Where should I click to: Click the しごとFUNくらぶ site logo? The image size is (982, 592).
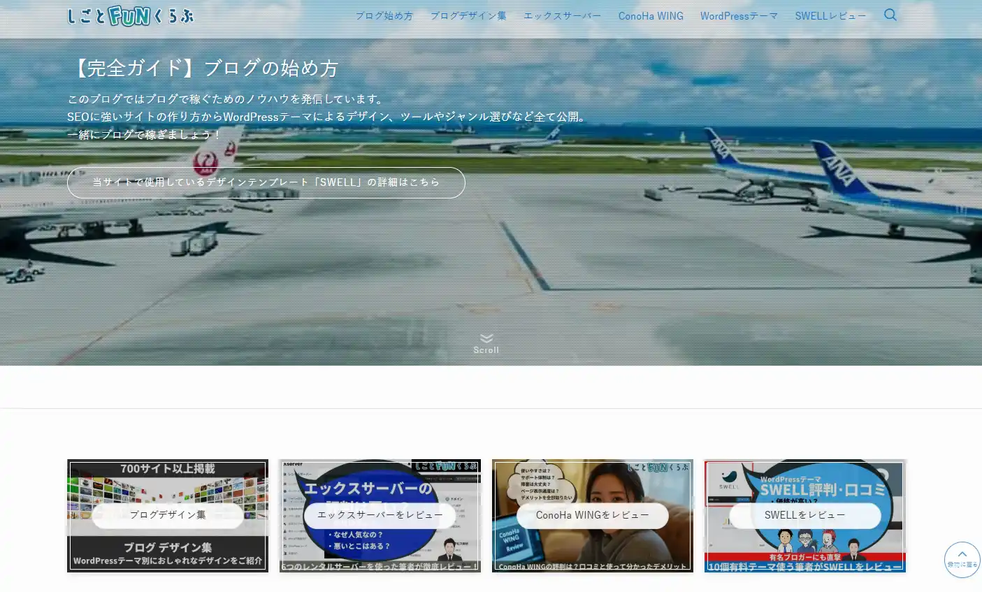(131, 15)
